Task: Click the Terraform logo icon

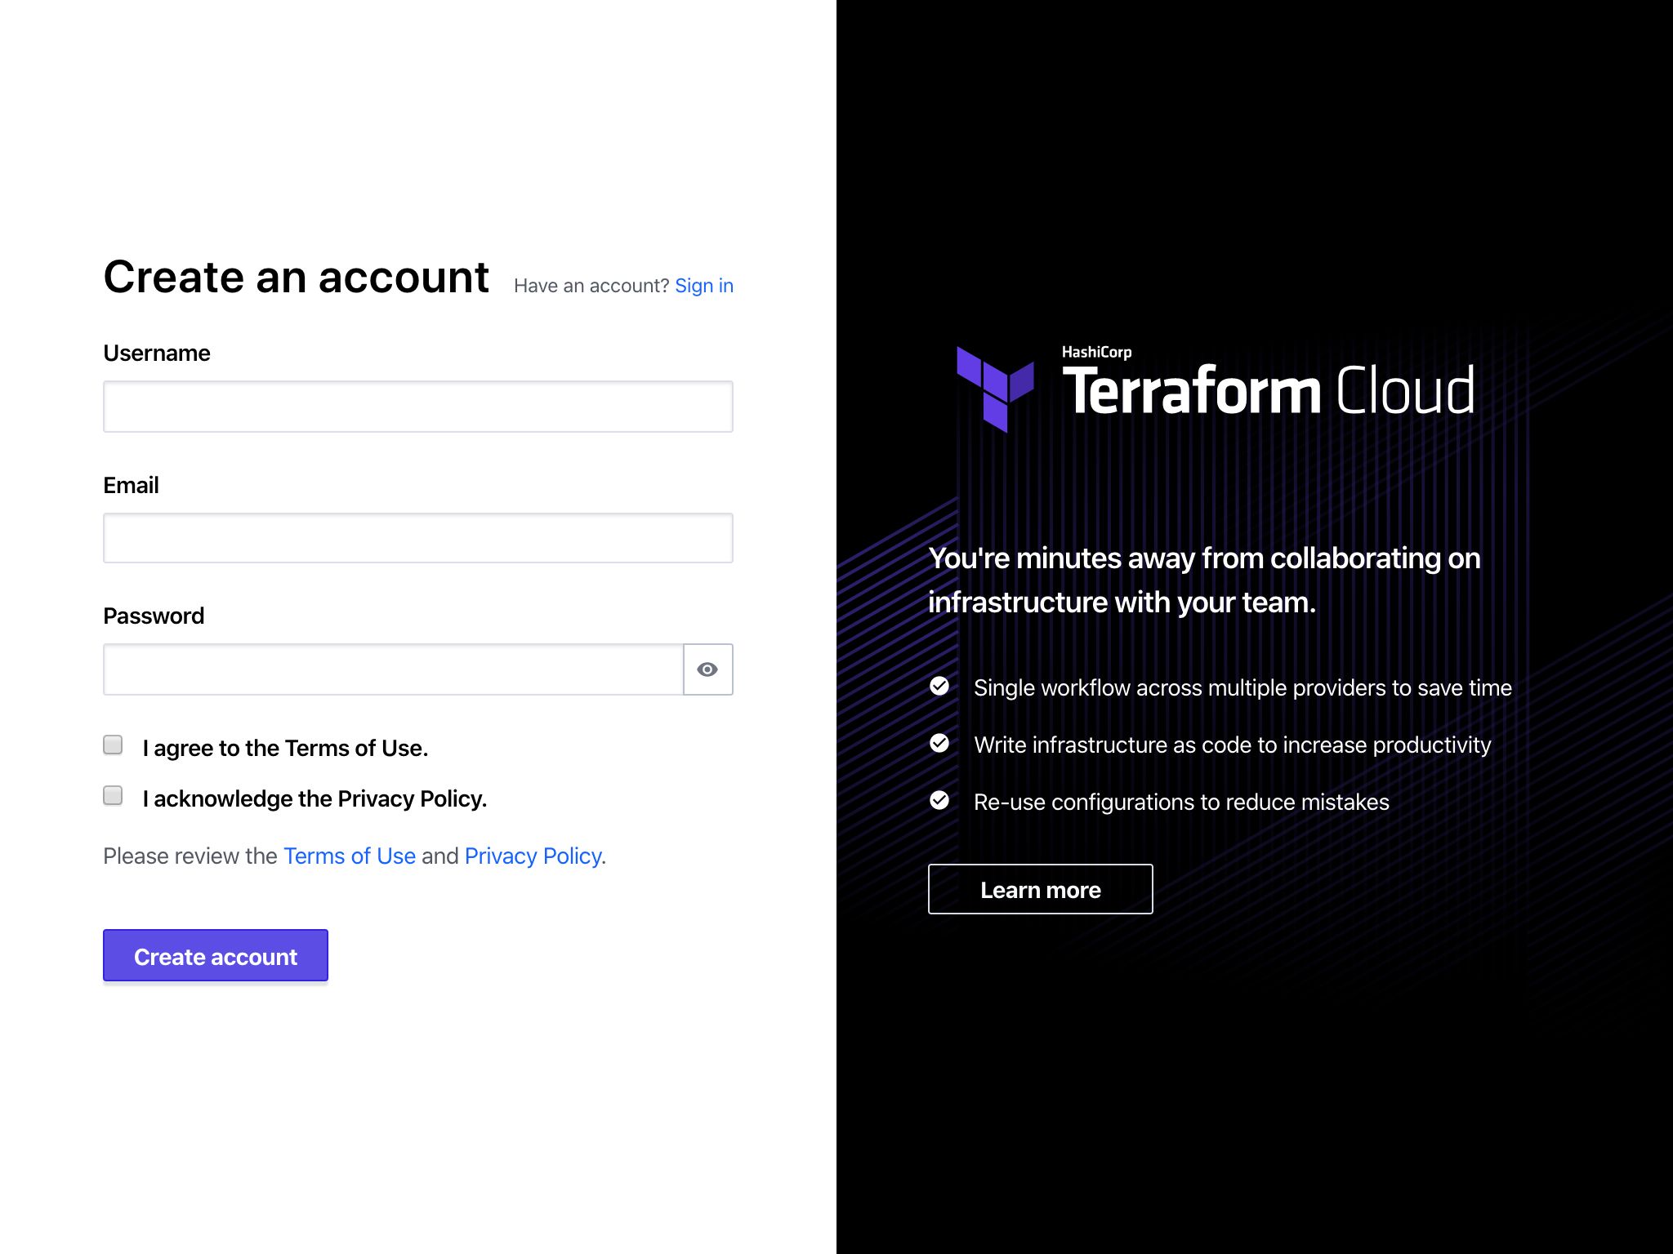Action: click(x=995, y=389)
